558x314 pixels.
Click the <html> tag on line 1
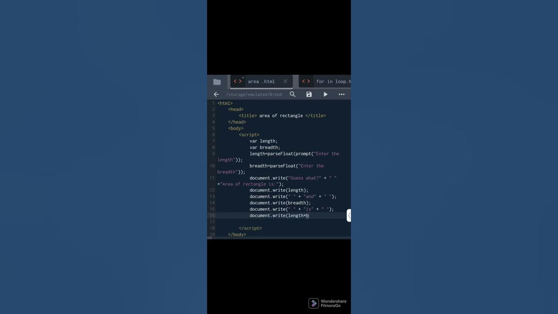pos(225,103)
